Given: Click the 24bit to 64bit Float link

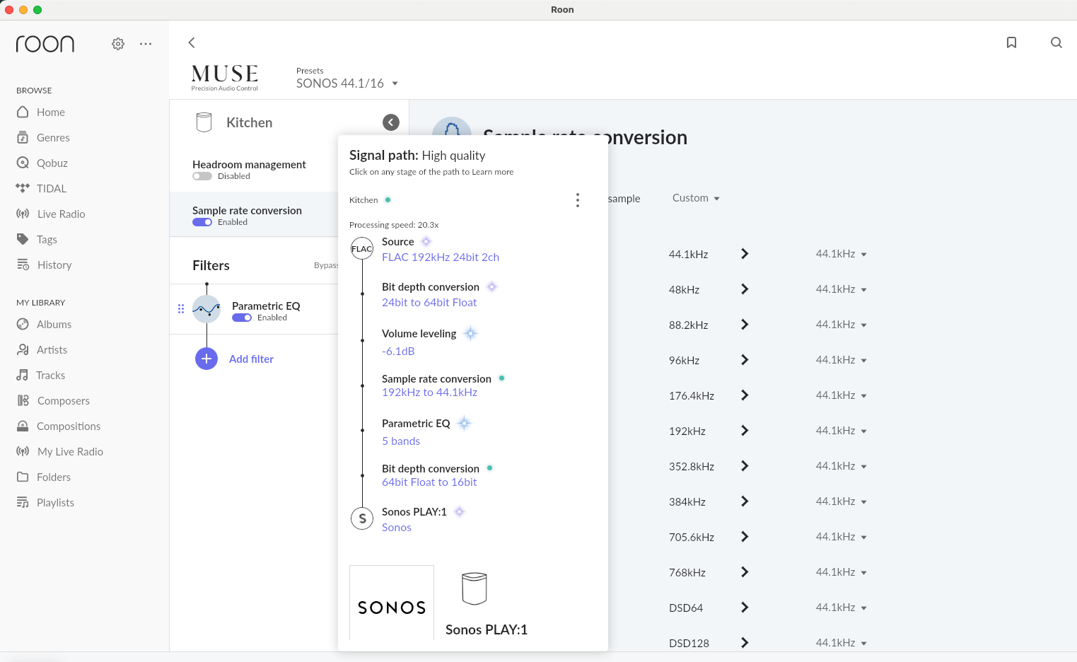Looking at the screenshot, I should tap(429, 303).
